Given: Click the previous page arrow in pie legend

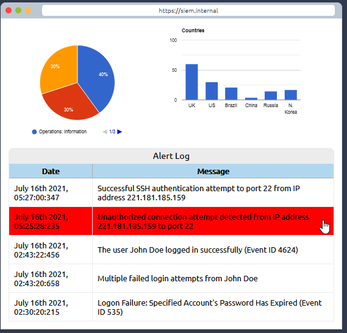Looking at the screenshot, I should [x=105, y=131].
